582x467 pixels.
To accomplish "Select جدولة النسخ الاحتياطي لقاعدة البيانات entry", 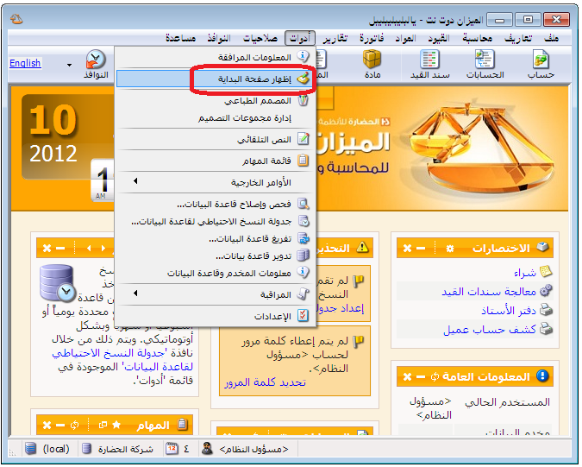I will coord(216,222).
